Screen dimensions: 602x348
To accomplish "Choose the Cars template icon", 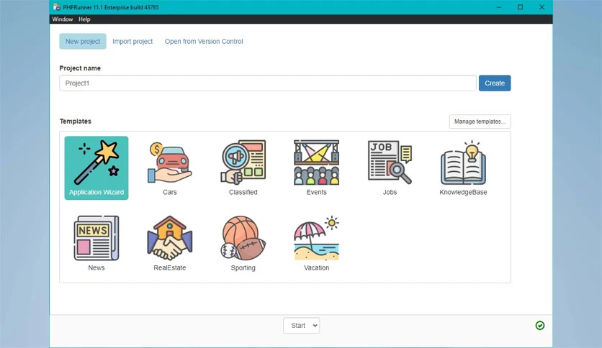I will 170,163.
